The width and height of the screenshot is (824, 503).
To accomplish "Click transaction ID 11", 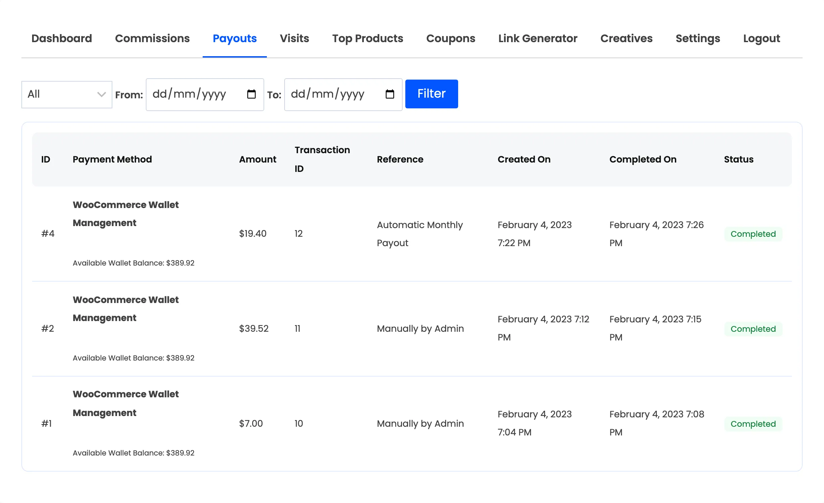I will point(297,328).
